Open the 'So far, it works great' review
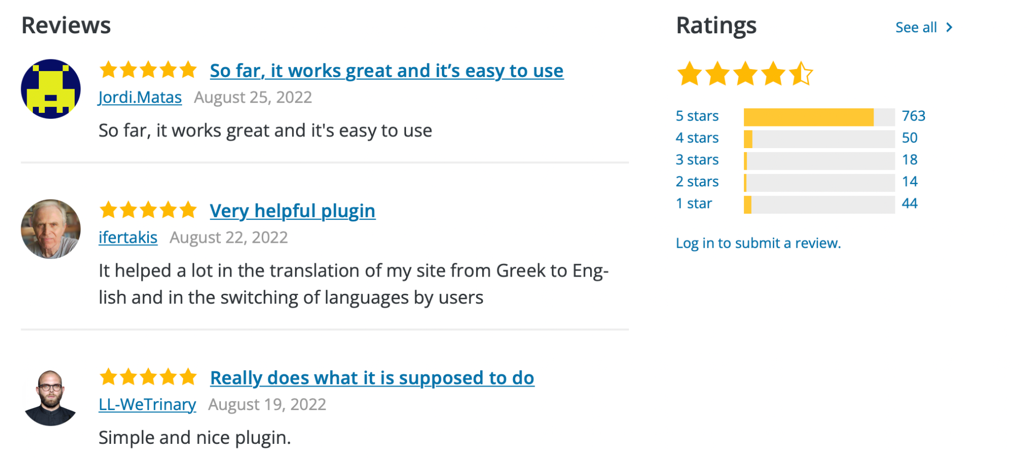The height and width of the screenshot is (461, 1033). coord(386,71)
